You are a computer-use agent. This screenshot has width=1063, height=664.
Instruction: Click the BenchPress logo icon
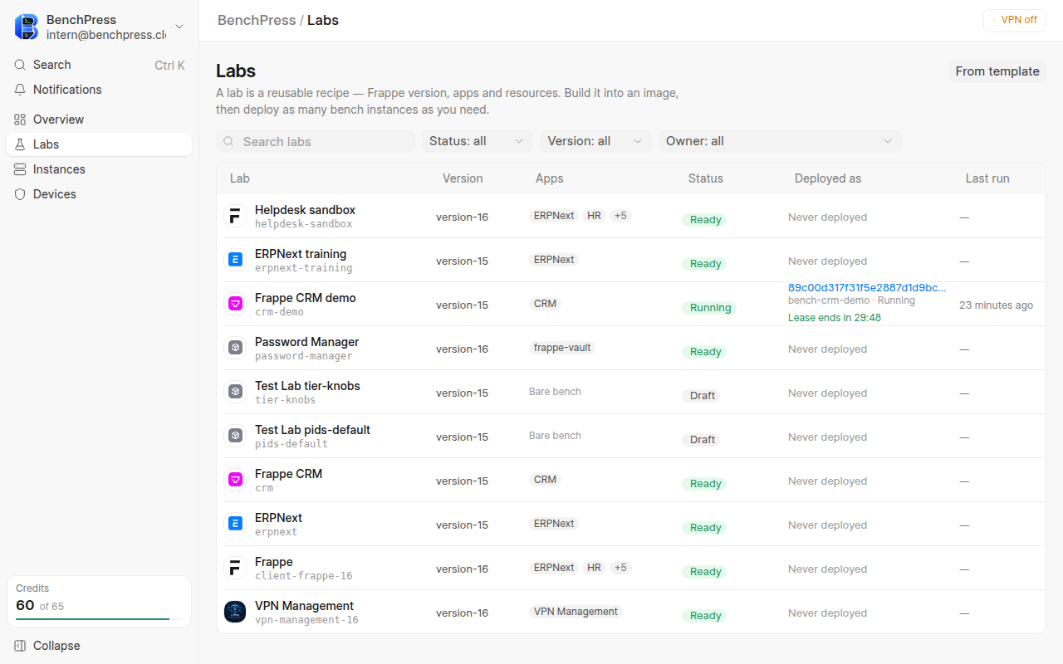[x=27, y=27]
